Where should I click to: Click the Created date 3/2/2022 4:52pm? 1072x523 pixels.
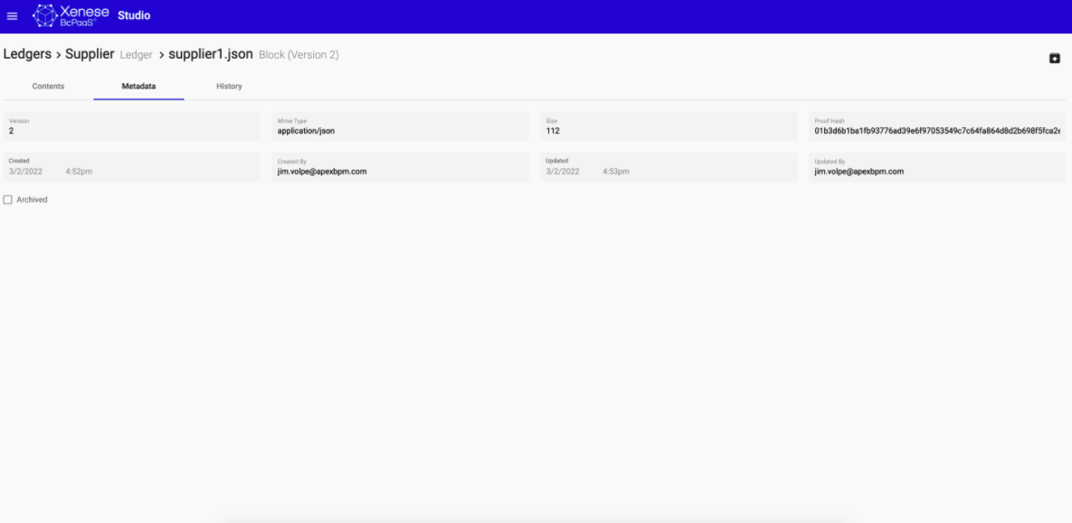point(132,167)
